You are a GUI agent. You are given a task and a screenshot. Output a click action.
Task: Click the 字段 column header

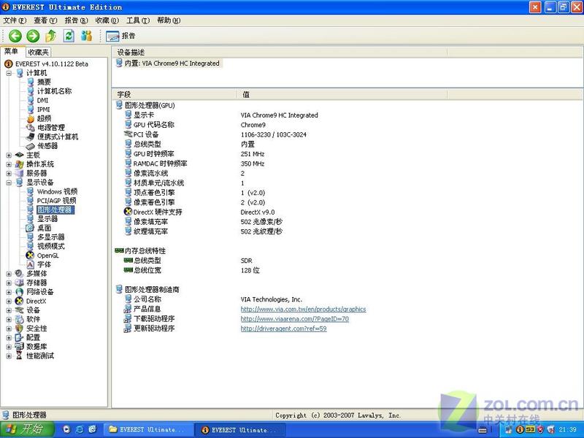[174, 95]
